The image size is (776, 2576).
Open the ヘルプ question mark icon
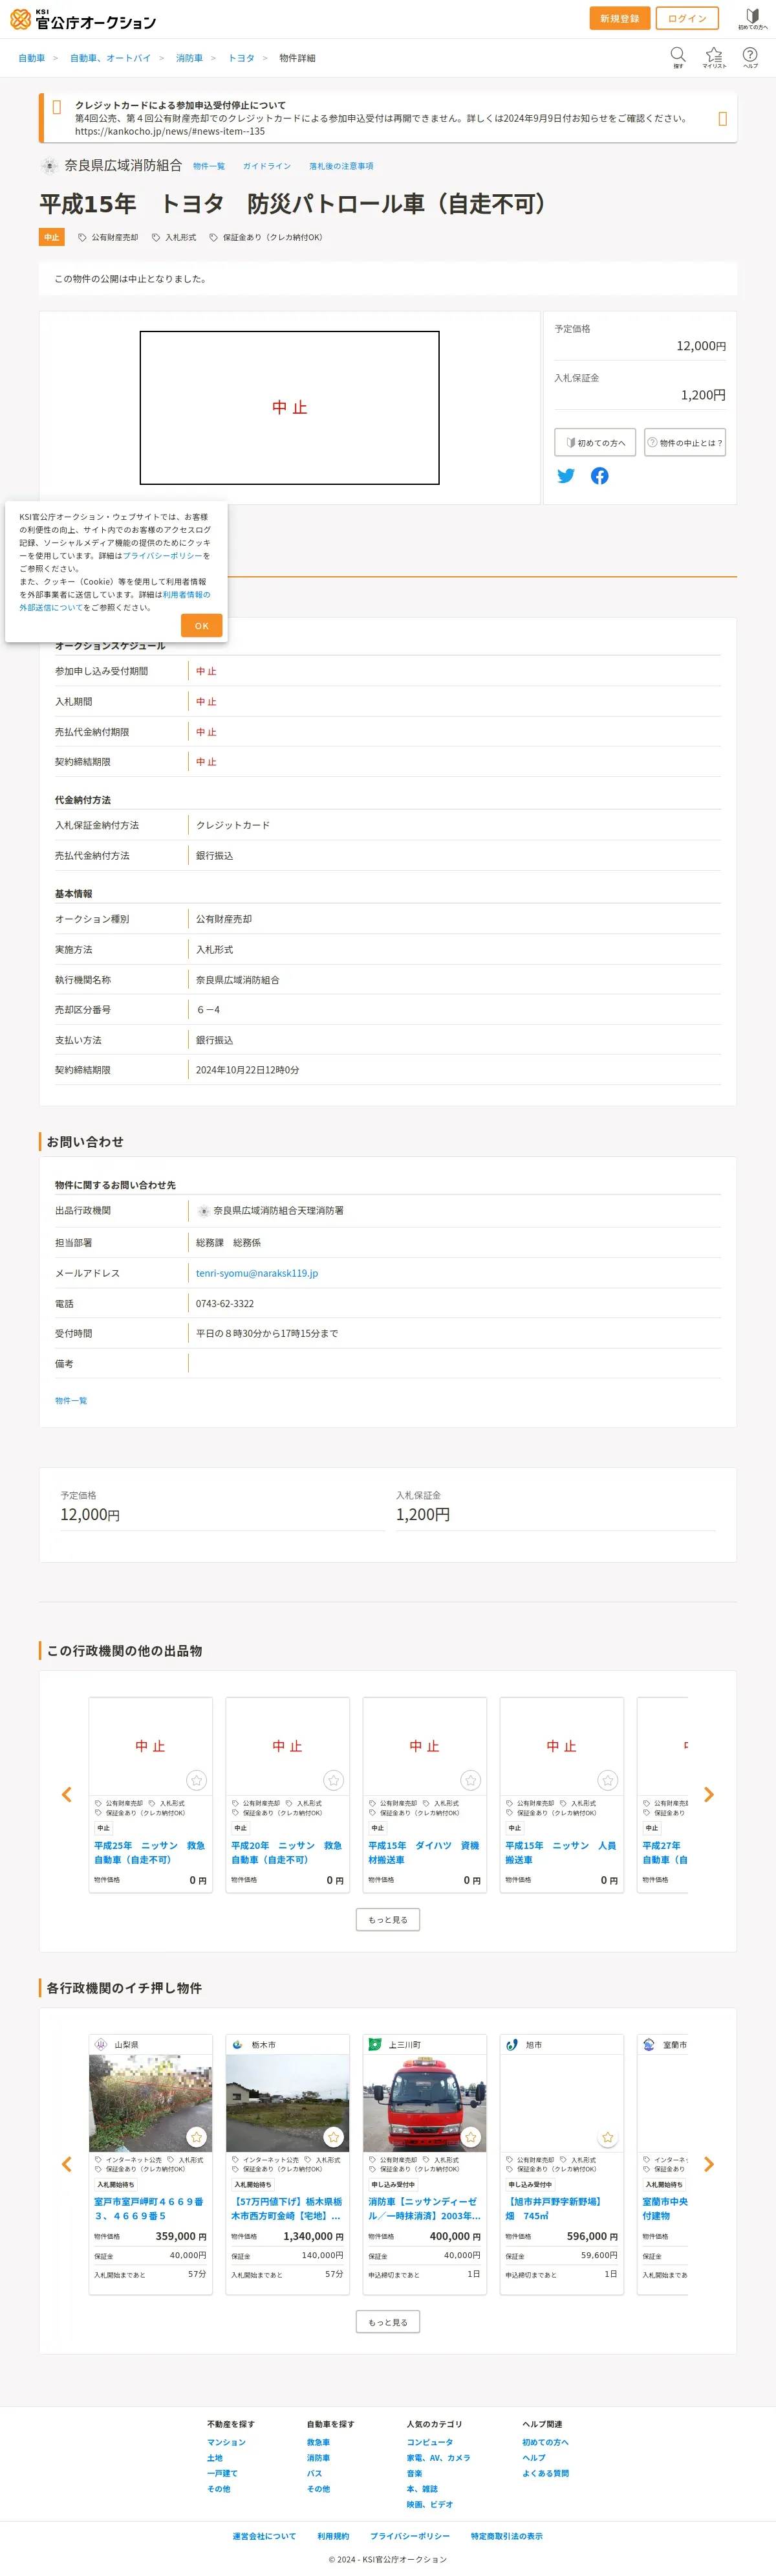750,56
